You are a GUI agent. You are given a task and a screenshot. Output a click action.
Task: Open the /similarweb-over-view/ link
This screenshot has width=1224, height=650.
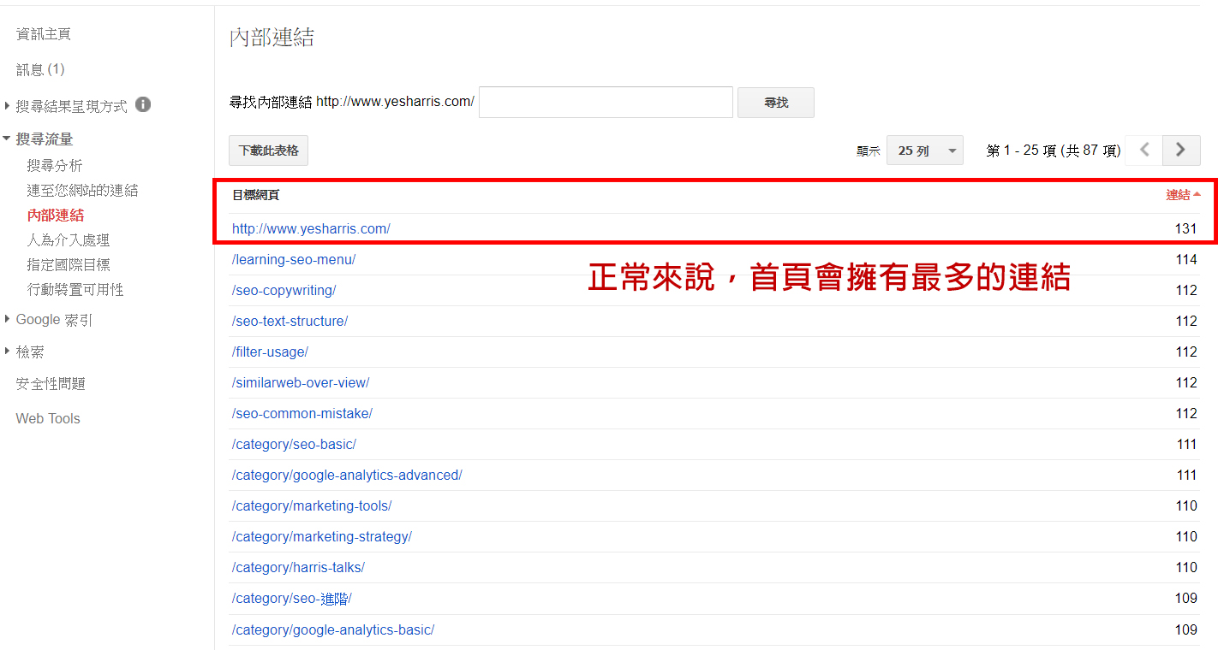(x=301, y=383)
